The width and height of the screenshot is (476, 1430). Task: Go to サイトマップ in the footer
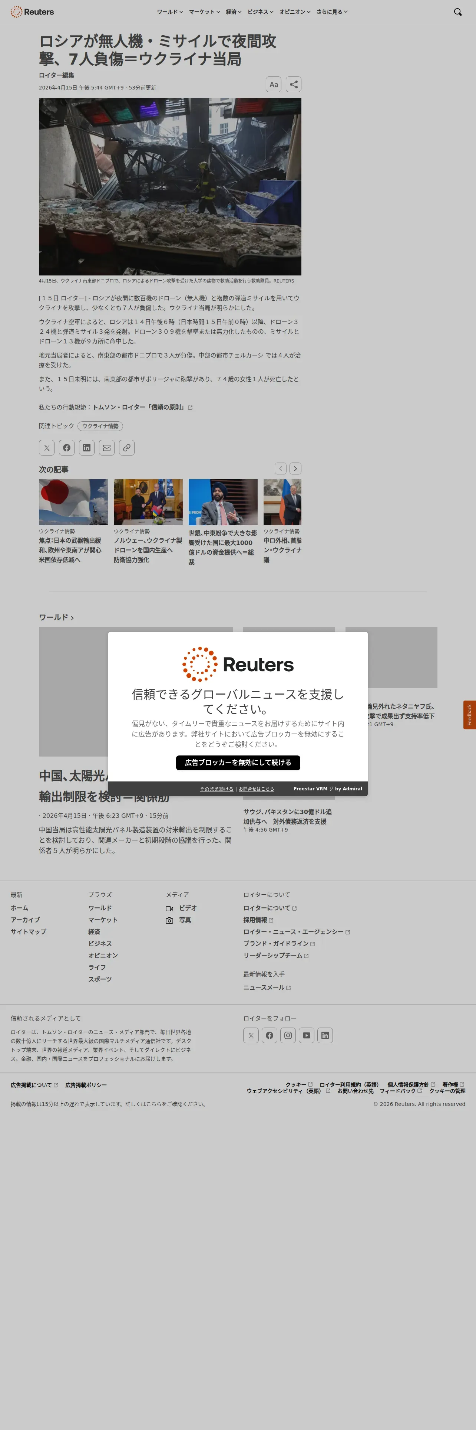pyautogui.click(x=28, y=932)
